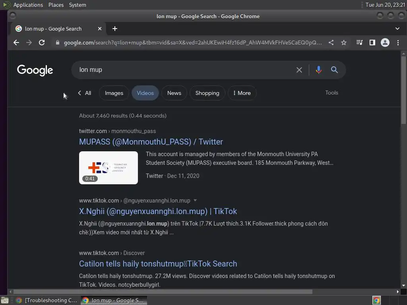
Task: Click the scroll right arrow
Action: pyautogui.click(x=397, y=292)
